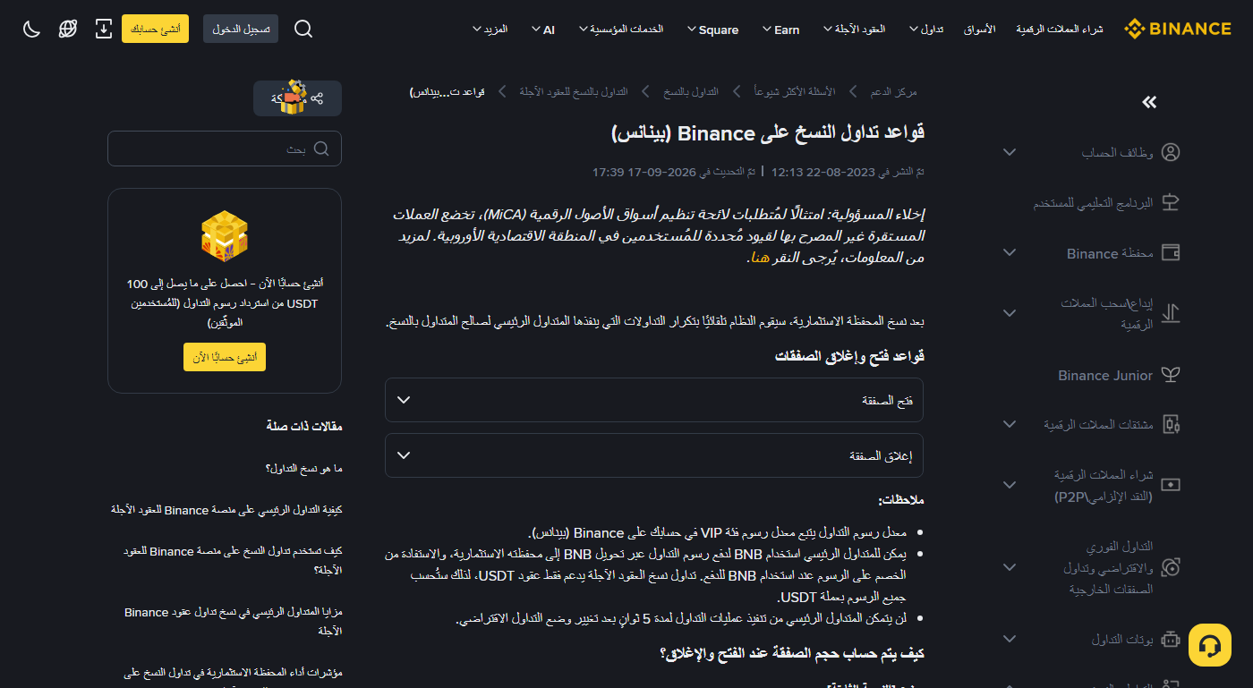Select Binance Junior sprout icon
Screen dimensions: 1253x688
(1171, 375)
